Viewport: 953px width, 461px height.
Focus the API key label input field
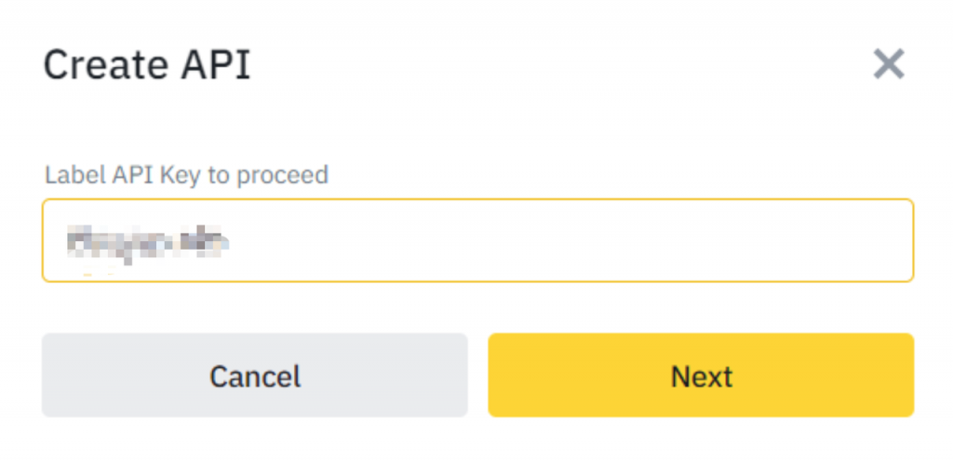pos(476,240)
